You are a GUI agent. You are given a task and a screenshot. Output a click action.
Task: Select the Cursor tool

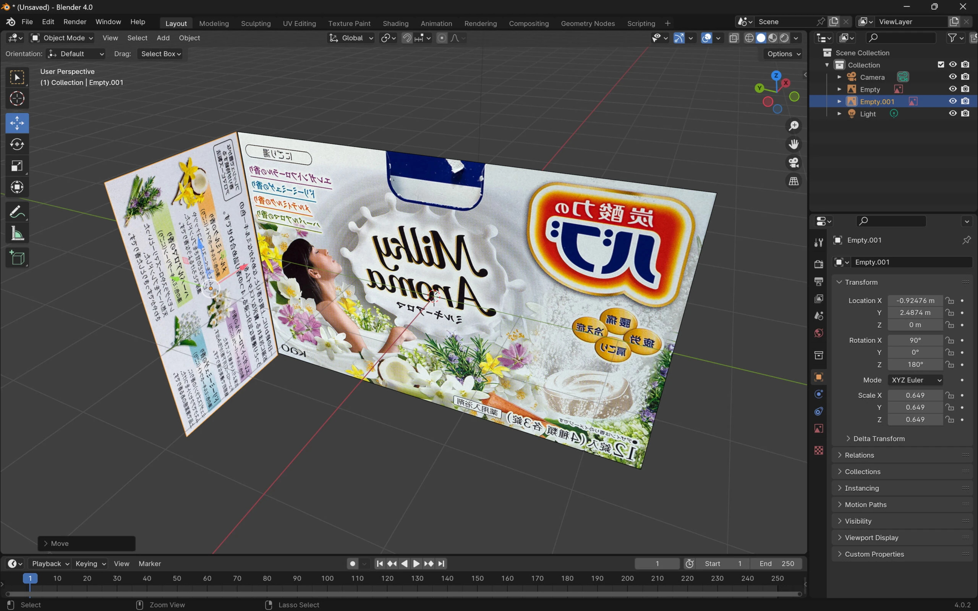pyautogui.click(x=17, y=99)
